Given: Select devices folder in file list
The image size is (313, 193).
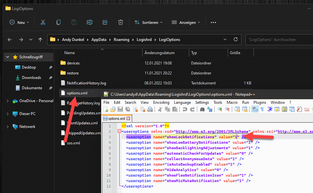Looking at the screenshot, I should (73, 63).
